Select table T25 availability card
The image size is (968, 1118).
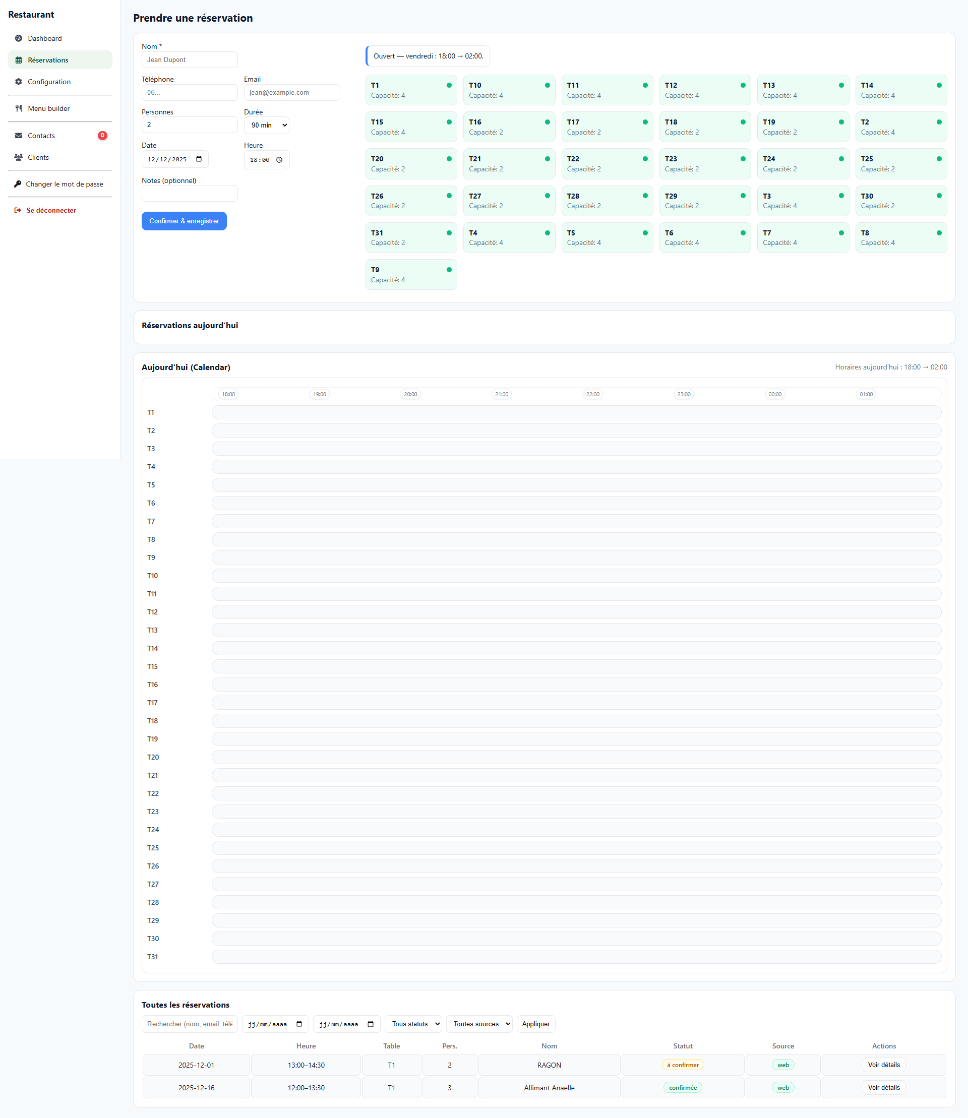point(900,164)
